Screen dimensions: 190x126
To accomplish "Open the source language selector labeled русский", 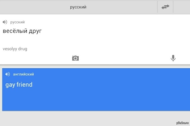I will (x=78, y=7).
